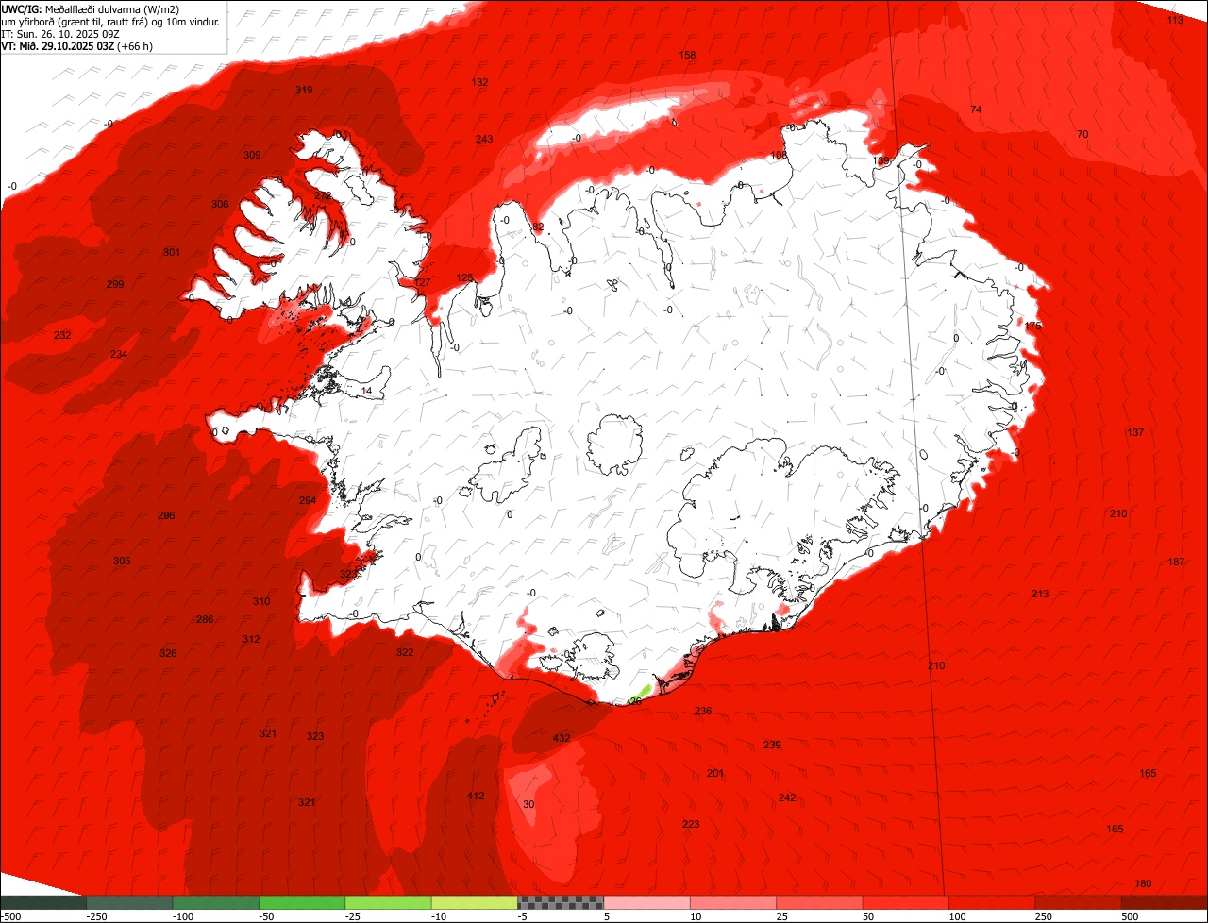Click the map value 296
This screenshot has height=923, width=1208.
(166, 516)
